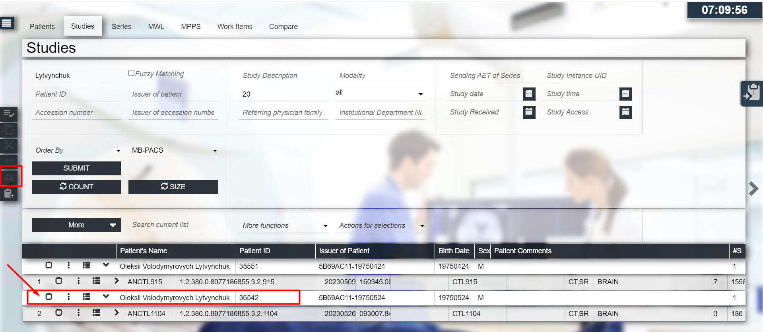Tick the checkbox for study ANCTL1104
This screenshot has height=332, width=763.
click(59, 313)
